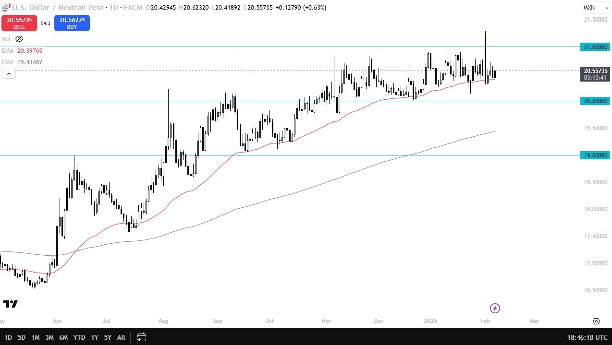Switch to the All timeframe

pyautogui.click(x=121, y=337)
